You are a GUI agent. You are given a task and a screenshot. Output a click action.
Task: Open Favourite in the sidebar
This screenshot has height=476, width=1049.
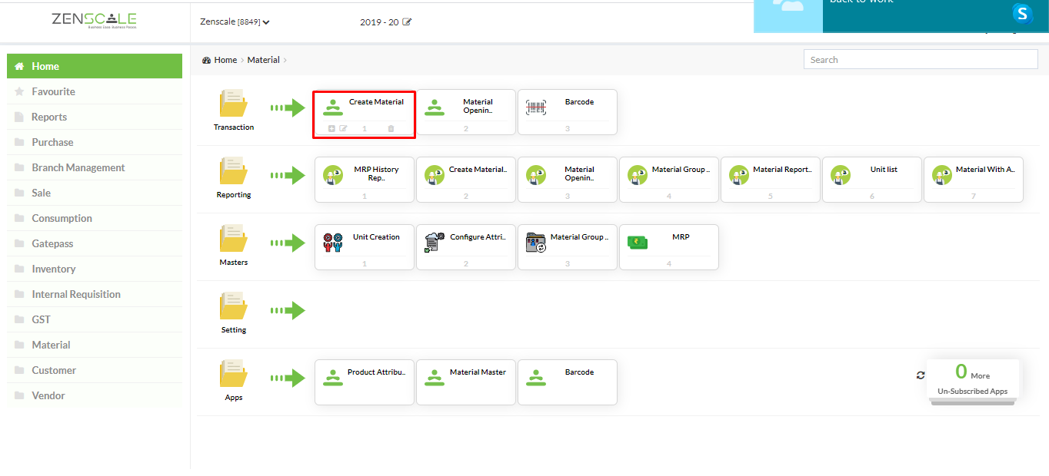coord(95,91)
